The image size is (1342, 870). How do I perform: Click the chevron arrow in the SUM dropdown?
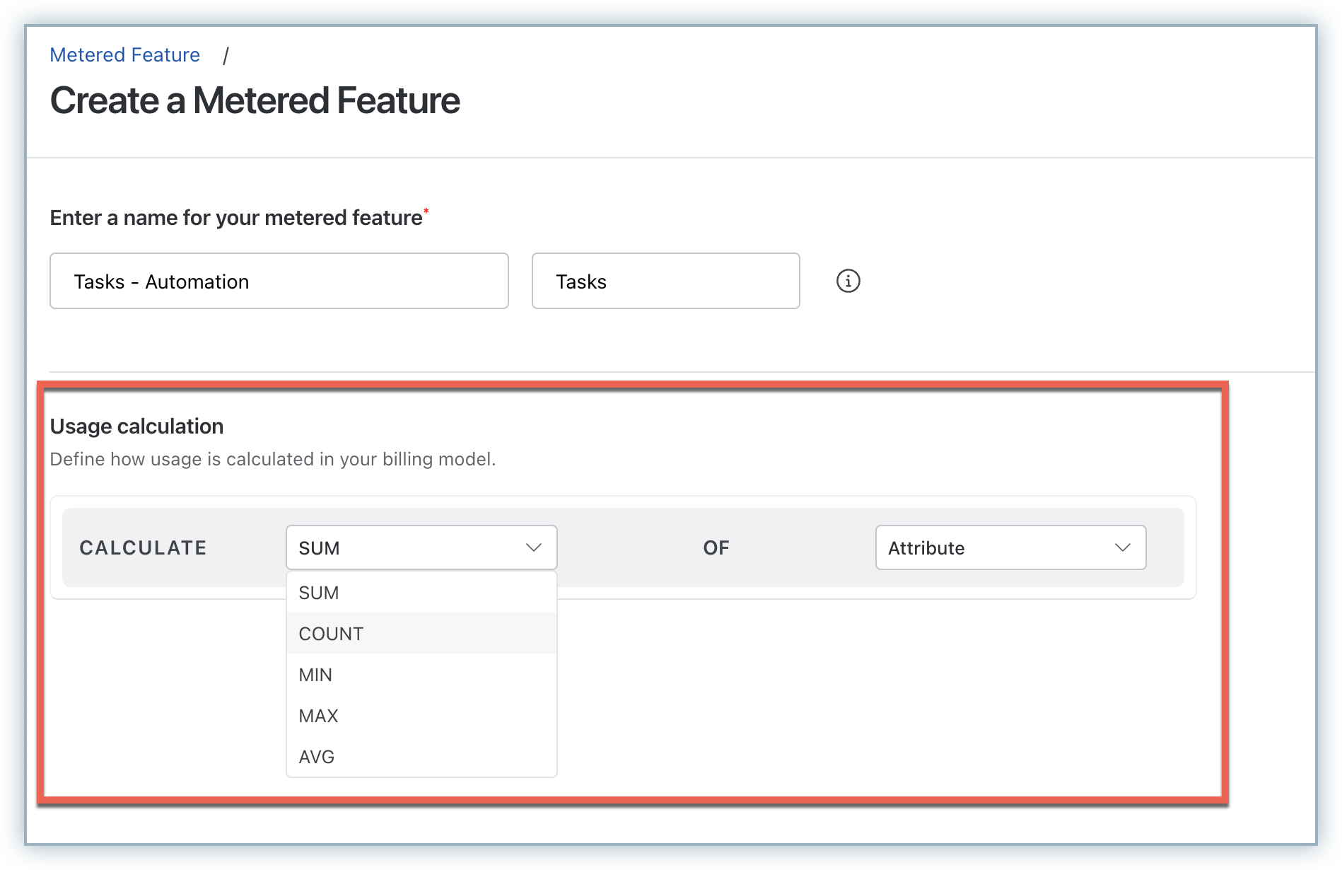click(534, 547)
